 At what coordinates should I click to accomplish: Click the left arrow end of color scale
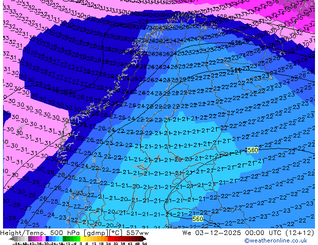pos(11,239)
